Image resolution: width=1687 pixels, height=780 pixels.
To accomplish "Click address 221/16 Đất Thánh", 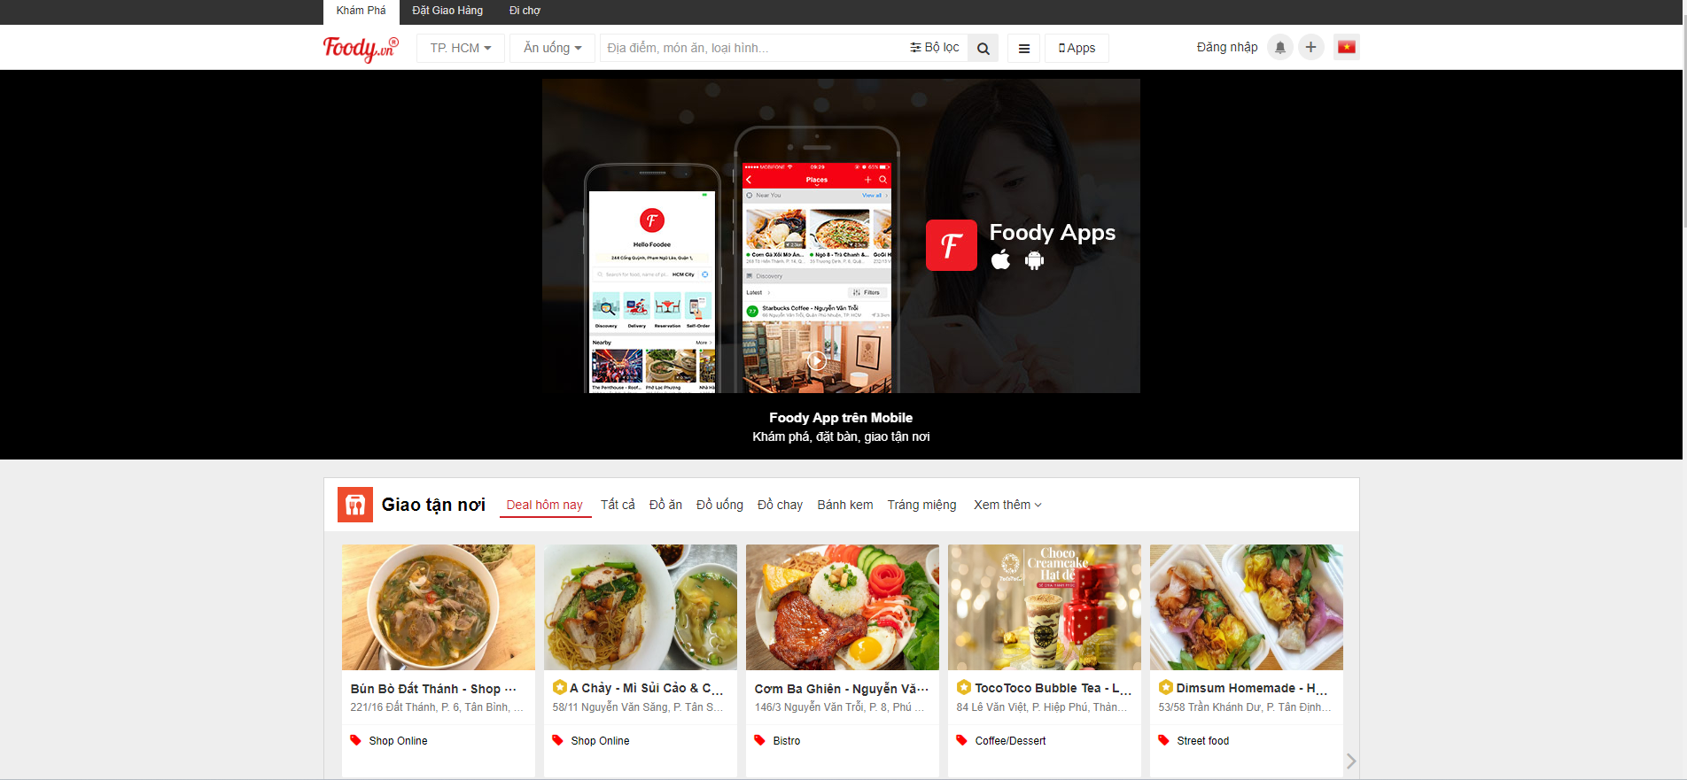I will coord(437,707).
